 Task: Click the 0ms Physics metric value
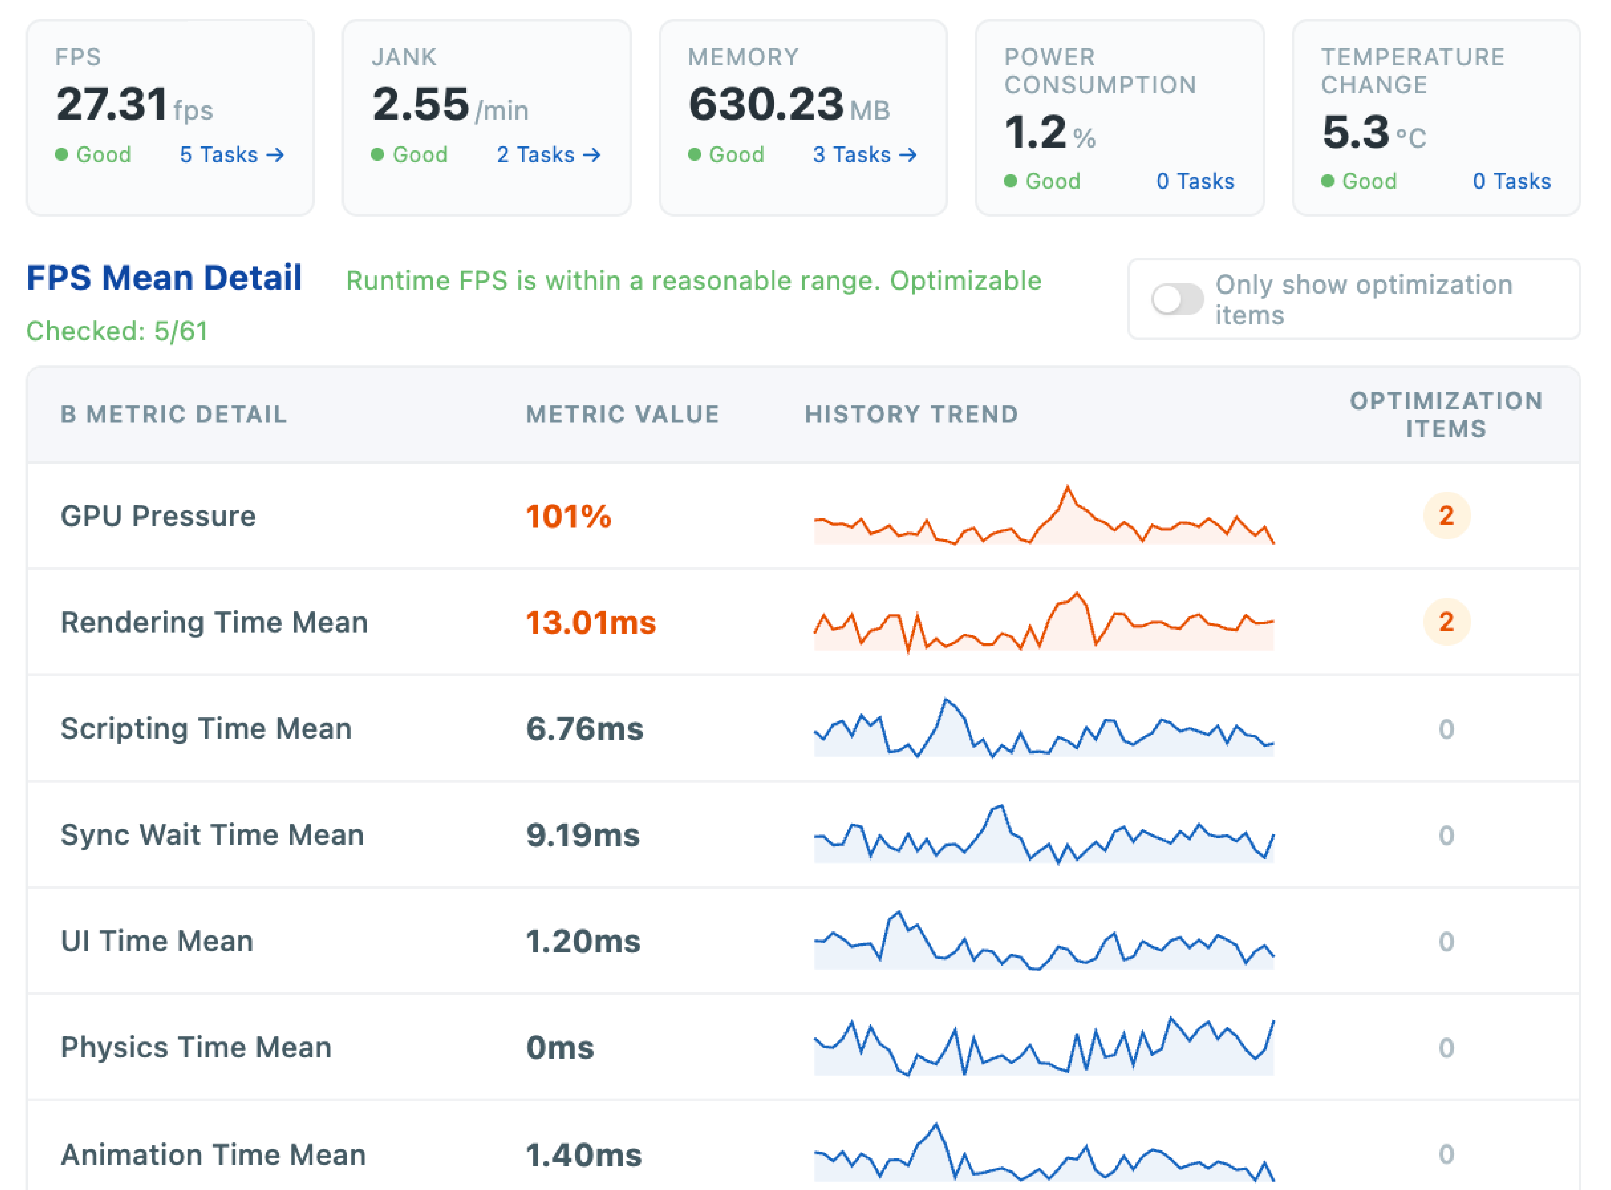(x=560, y=1048)
